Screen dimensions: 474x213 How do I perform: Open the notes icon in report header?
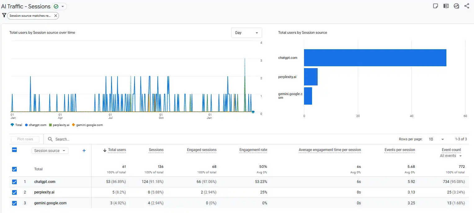pos(436,6)
